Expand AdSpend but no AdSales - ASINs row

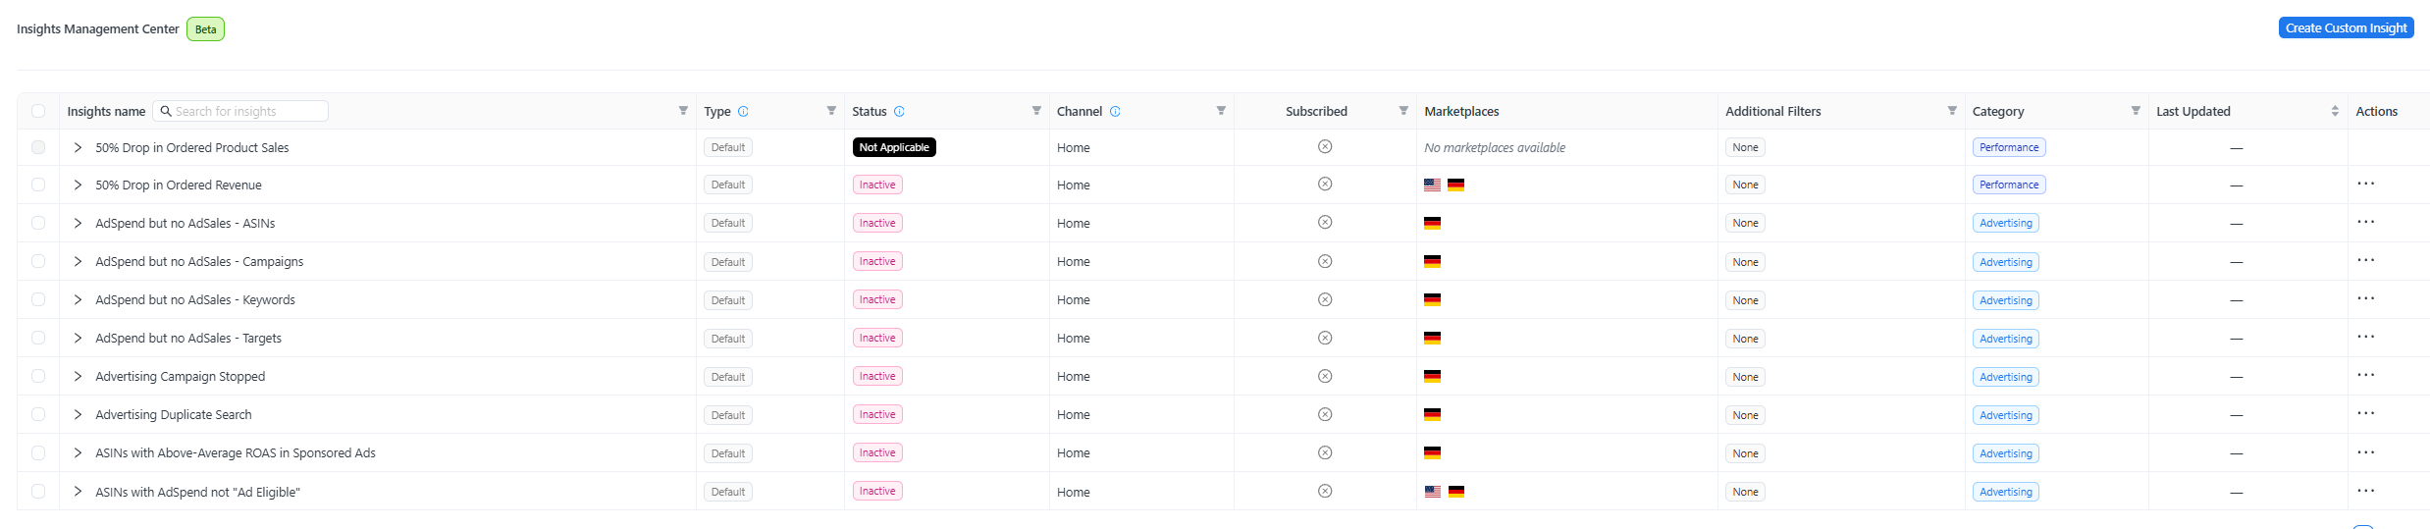tap(78, 223)
